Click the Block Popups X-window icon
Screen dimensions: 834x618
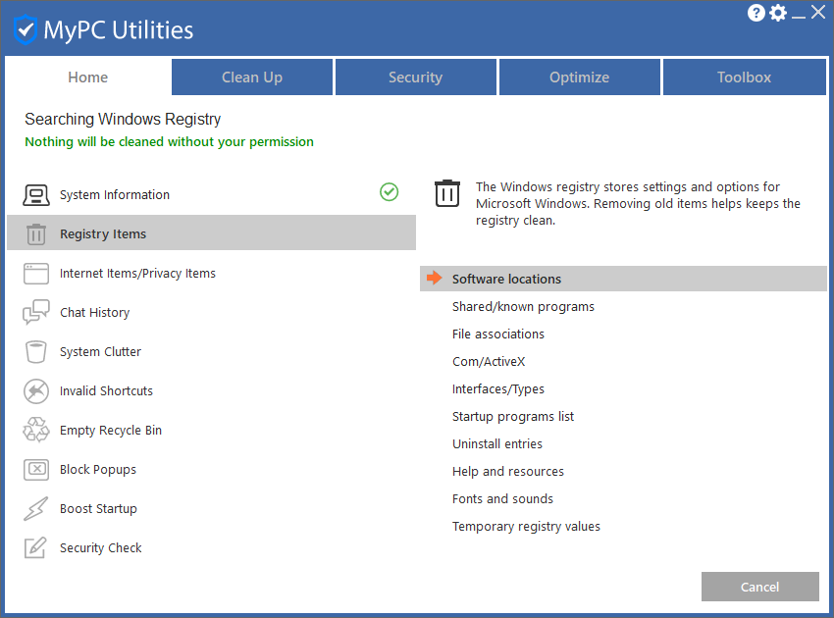(x=36, y=469)
